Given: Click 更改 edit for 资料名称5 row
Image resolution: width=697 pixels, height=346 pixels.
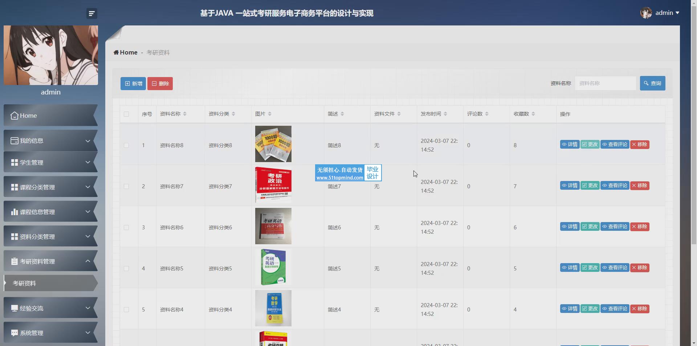Looking at the screenshot, I should click(590, 268).
